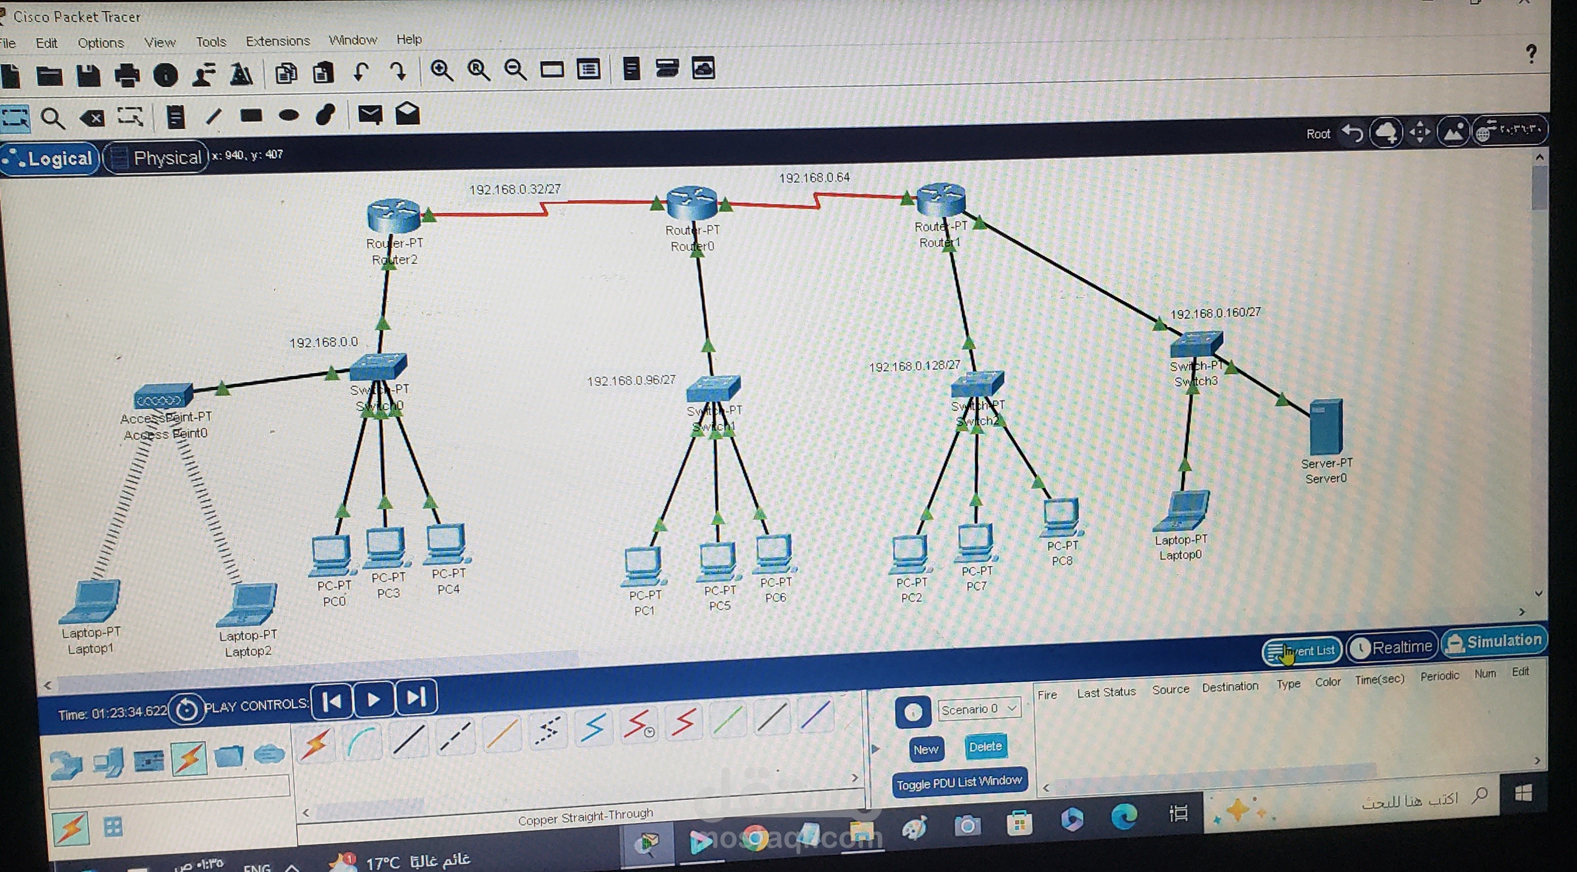Click the Zoom Out magnifier icon
The image size is (1577, 872).
pos(515,70)
